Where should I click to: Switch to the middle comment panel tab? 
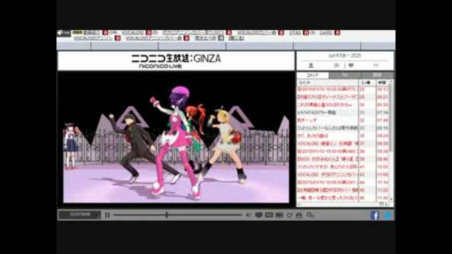click(x=345, y=75)
